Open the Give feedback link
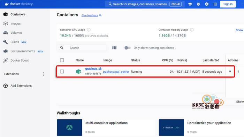Screen dimensions: 244x137 (x=90, y=15)
